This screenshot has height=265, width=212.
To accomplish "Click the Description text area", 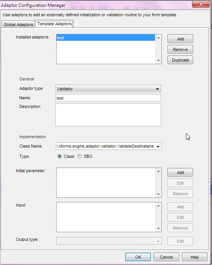I will [x=108, y=115].
